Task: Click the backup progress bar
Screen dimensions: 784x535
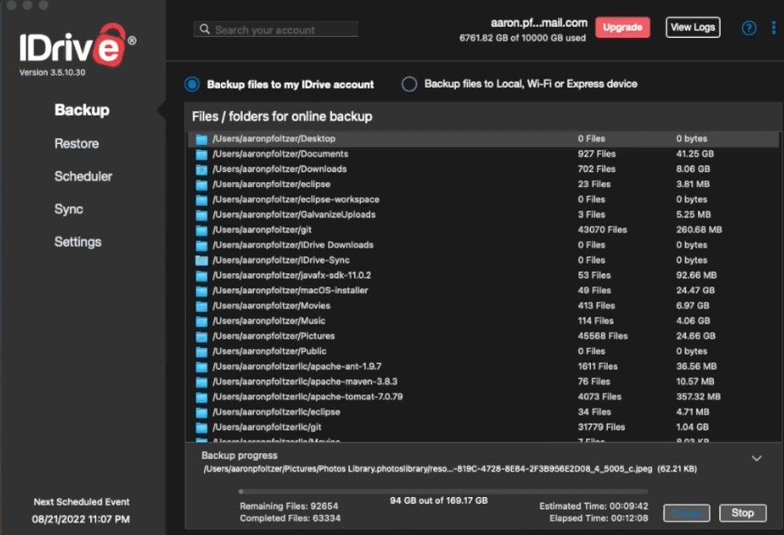Action: click(x=443, y=491)
